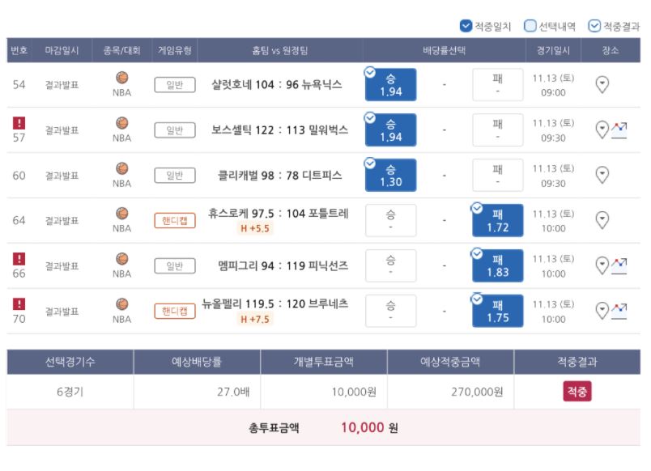Enable the 선택내역 checkbox
Viewport: 651px width, 471px height.
point(530,26)
